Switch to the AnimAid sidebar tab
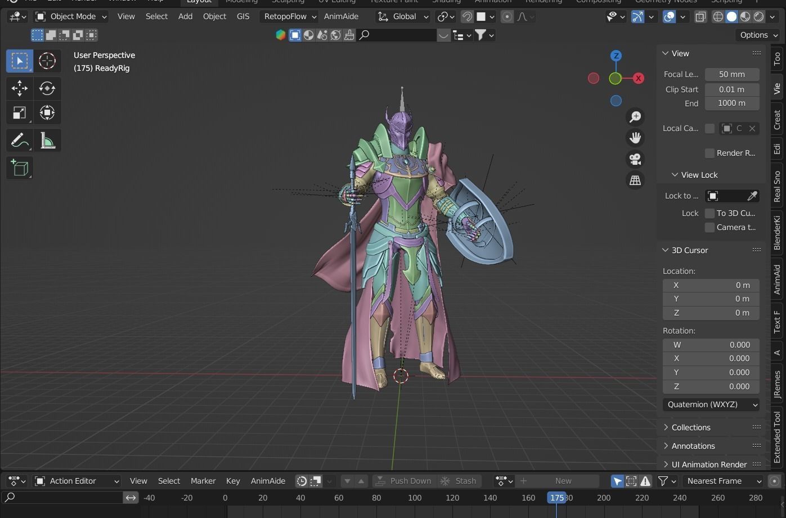The height and width of the screenshot is (518, 786). (x=778, y=280)
